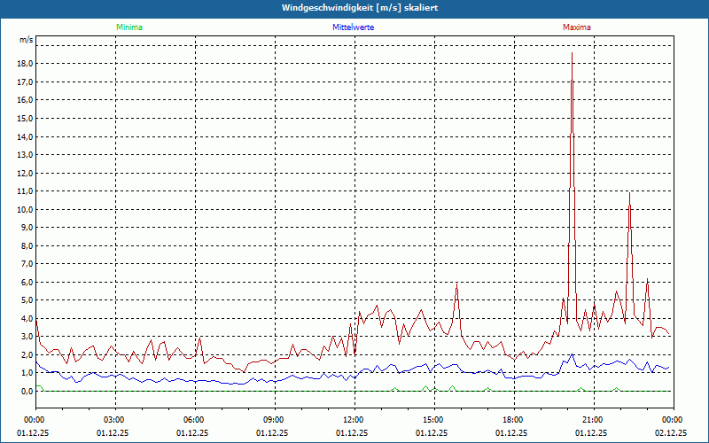This screenshot has height=443, width=709.
Task: Click the 10,0 y-axis value
Action: tap(25, 209)
